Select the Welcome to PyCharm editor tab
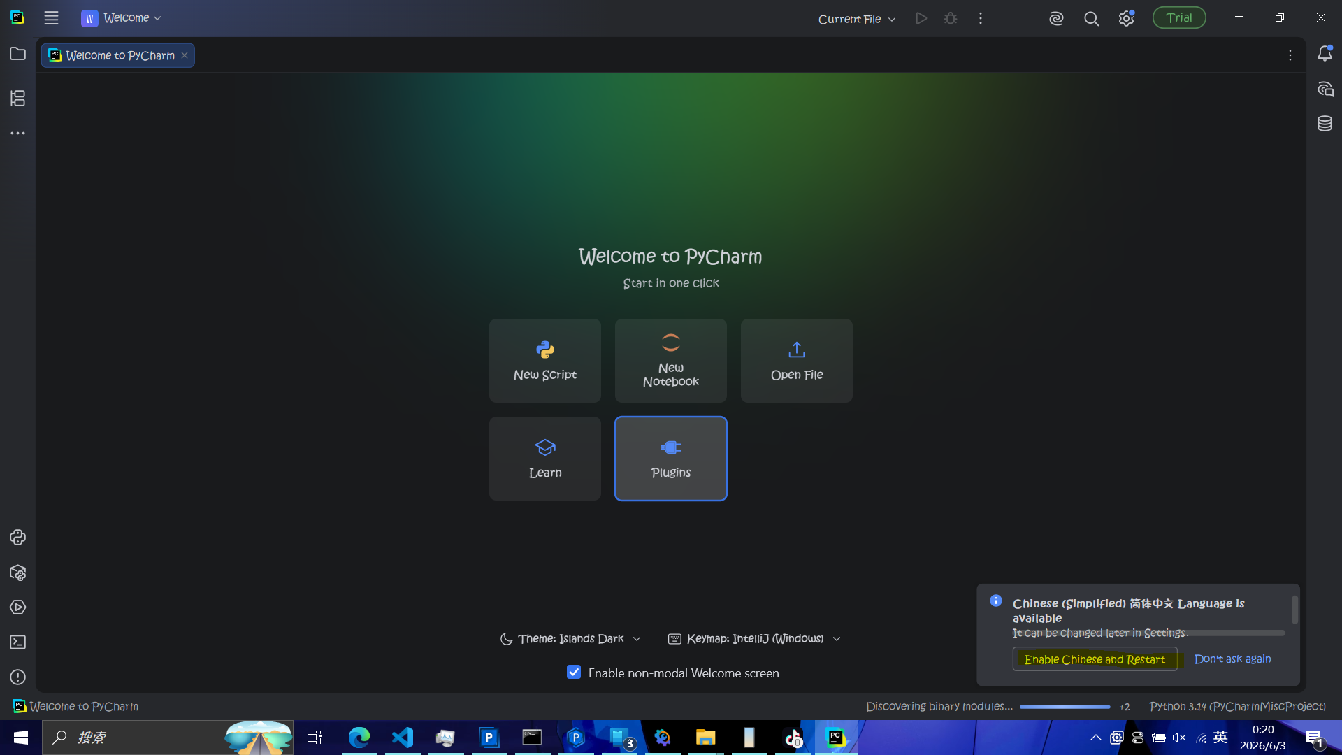Viewport: 1342px width, 755px height. pos(118,55)
